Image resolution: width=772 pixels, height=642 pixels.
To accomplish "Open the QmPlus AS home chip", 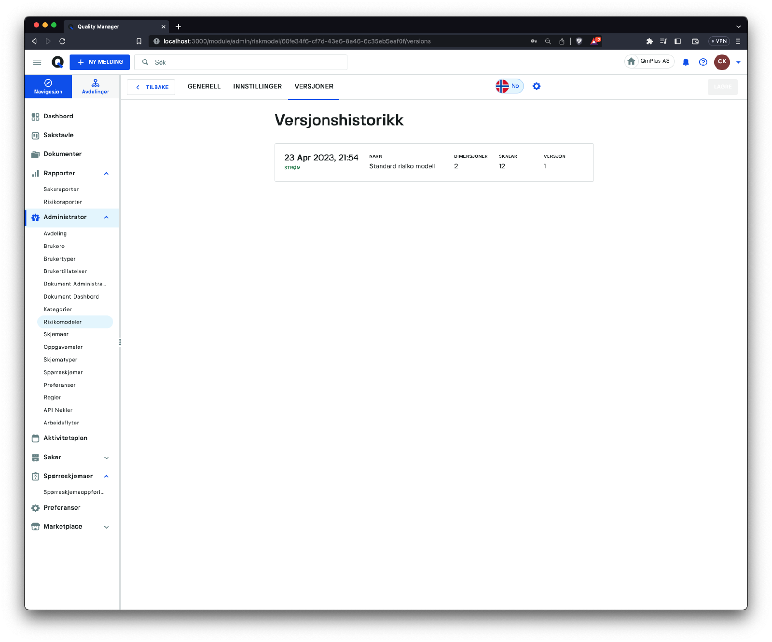I will [x=649, y=61].
